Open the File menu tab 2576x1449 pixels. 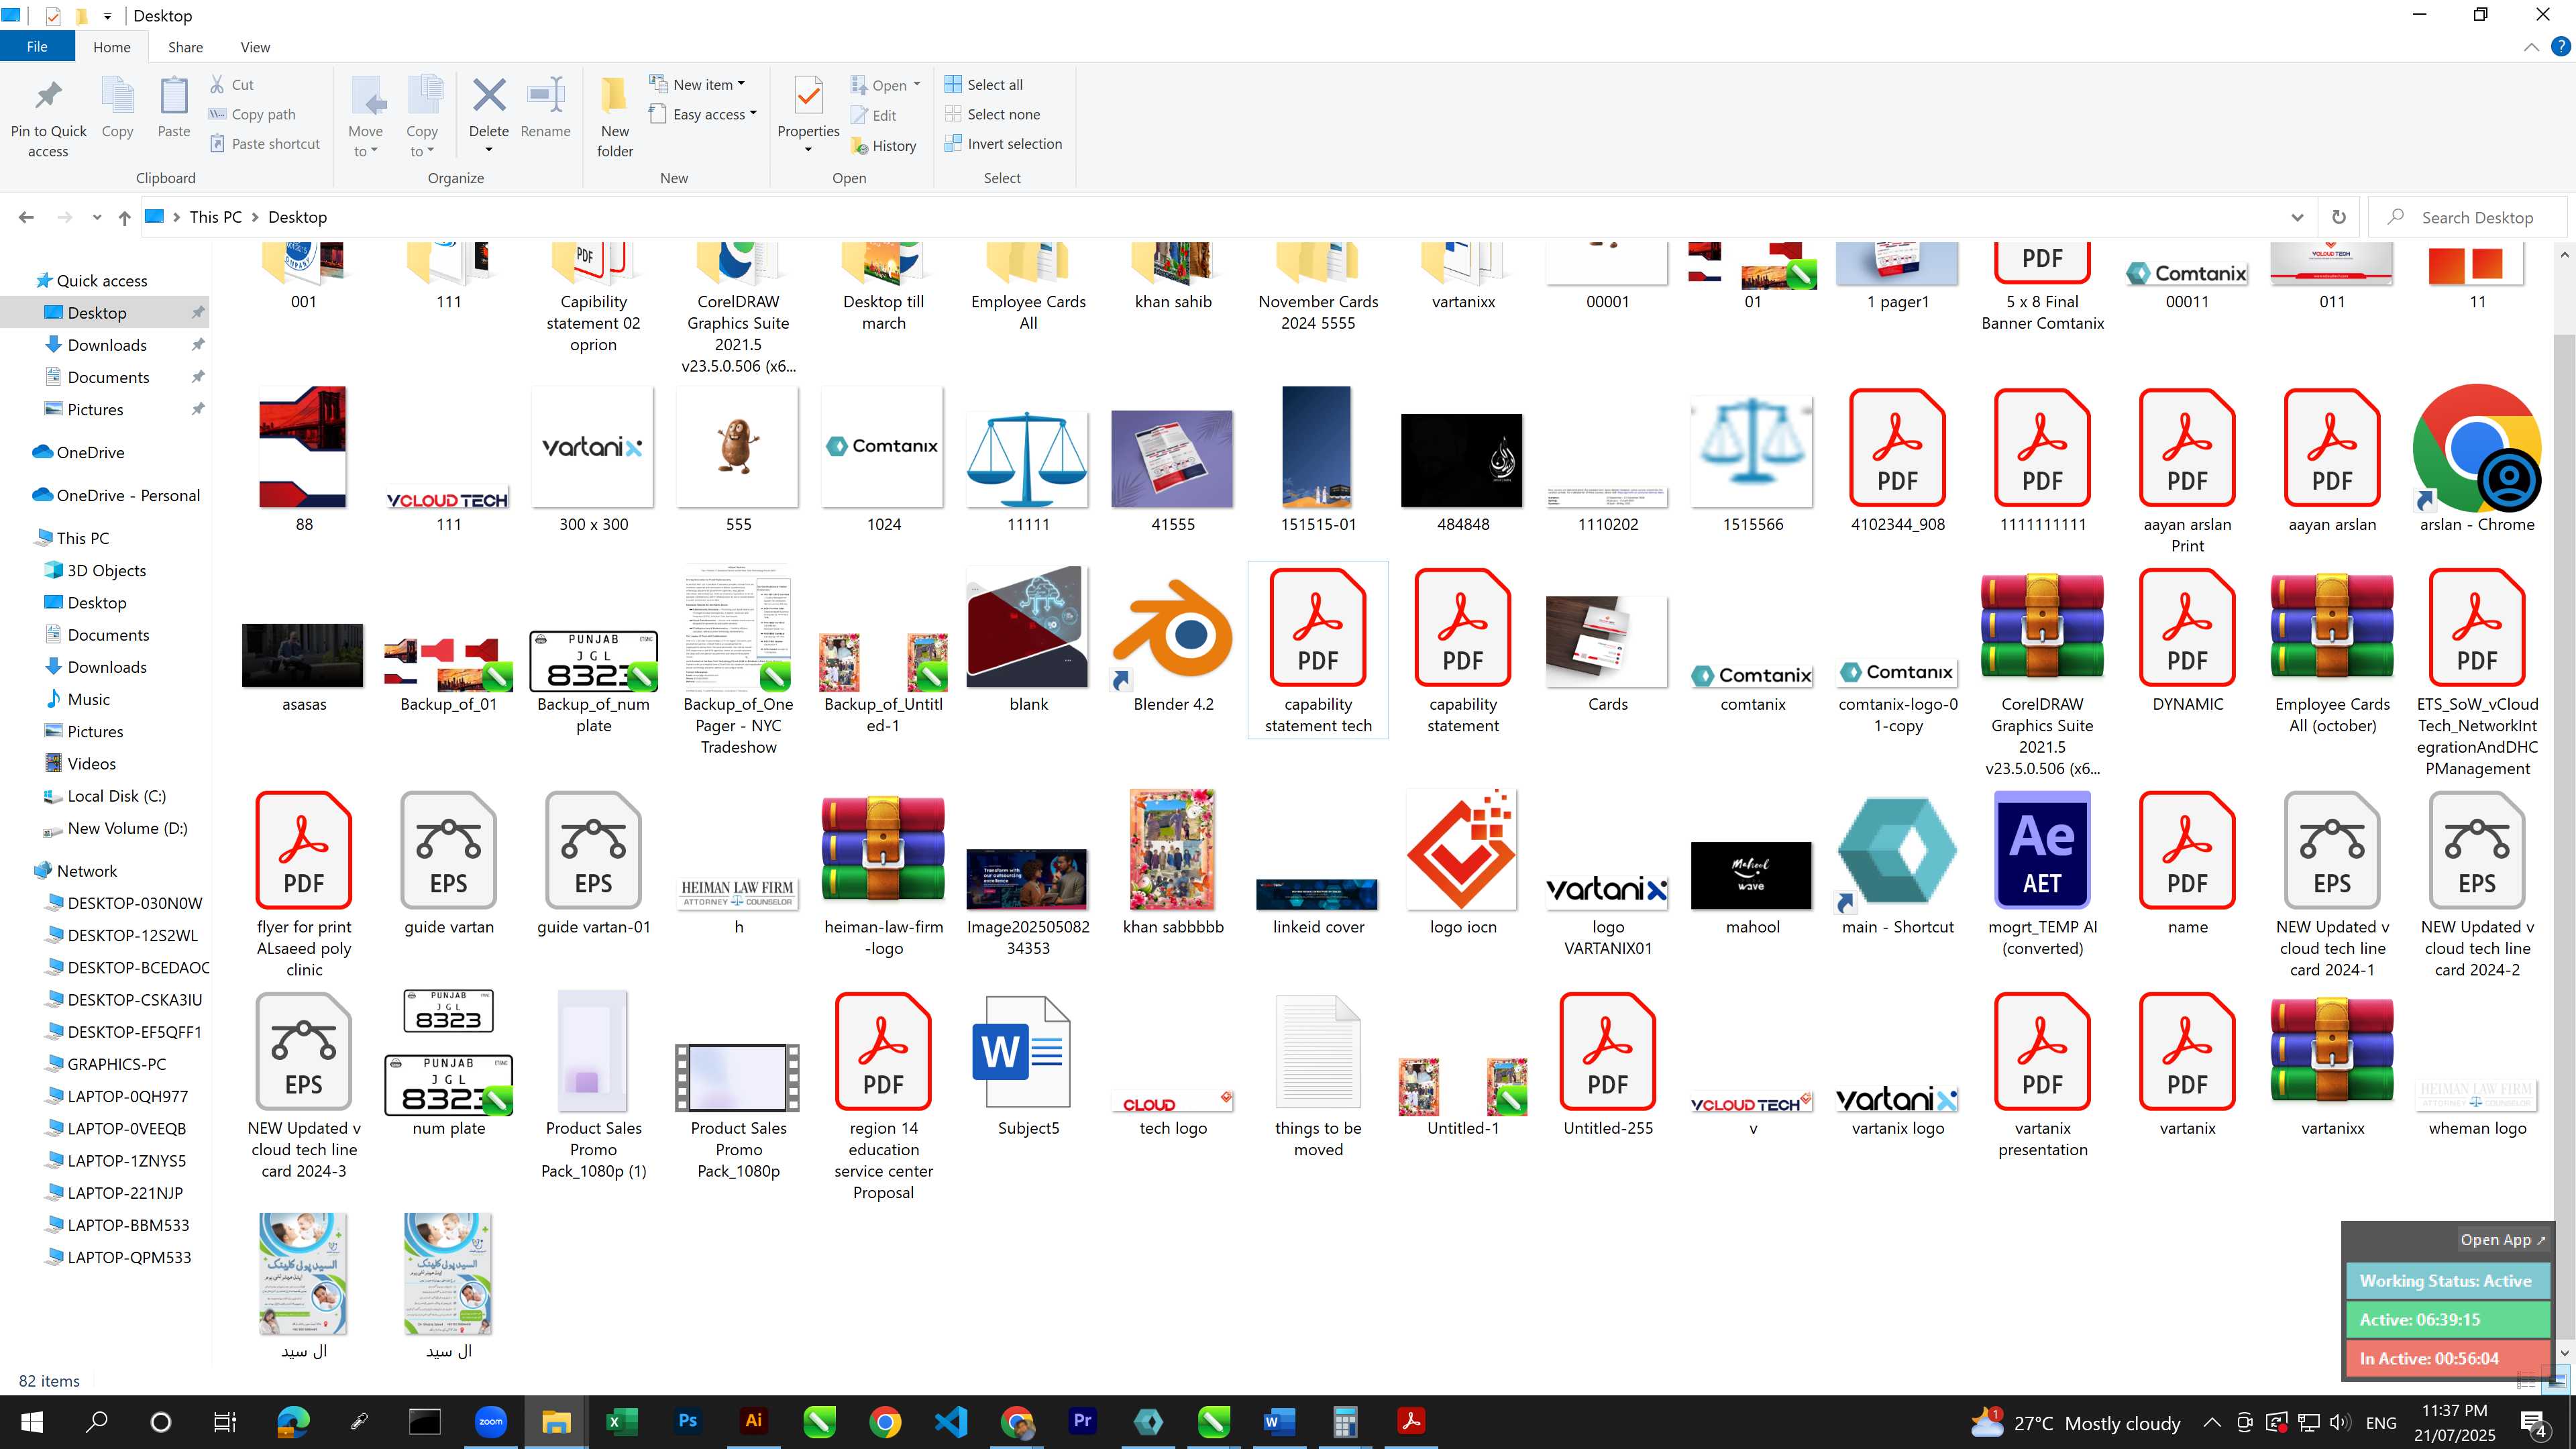coord(37,47)
